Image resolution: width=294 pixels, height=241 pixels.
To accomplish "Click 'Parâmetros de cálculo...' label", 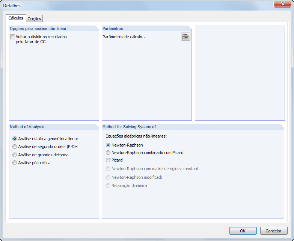I will [125, 37].
